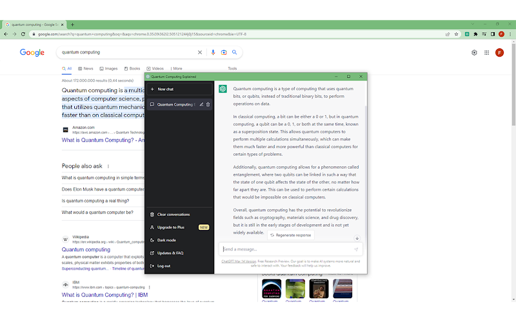The height and width of the screenshot is (322, 516).
Task: Switch to the News search tab
Action: (x=86, y=69)
